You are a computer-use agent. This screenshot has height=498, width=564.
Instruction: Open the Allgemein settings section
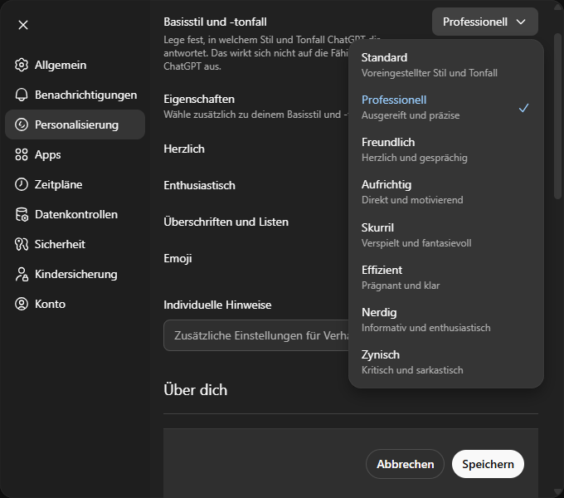(75, 65)
